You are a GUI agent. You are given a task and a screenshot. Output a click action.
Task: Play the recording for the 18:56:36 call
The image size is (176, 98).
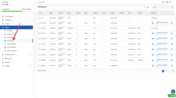click(x=153, y=33)
